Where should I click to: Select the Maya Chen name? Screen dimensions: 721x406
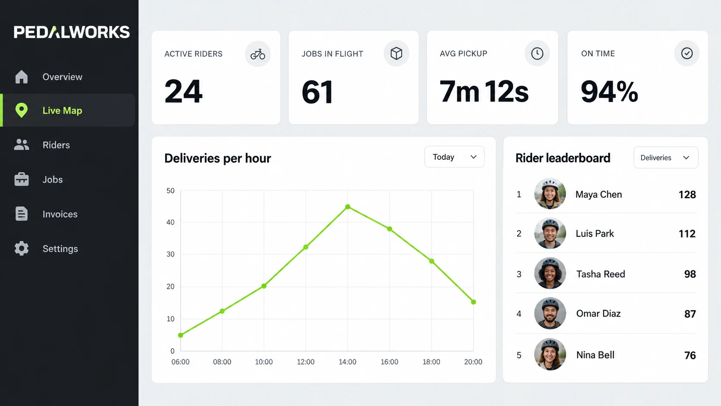[599, 195]
